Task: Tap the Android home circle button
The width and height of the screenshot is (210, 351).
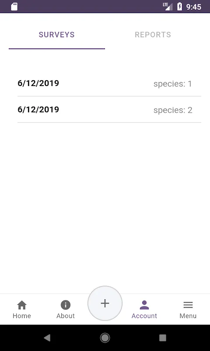Action: 105,338
